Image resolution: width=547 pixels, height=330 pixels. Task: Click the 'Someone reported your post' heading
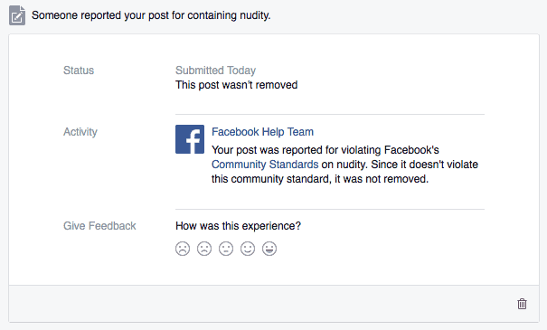[151, 15]
